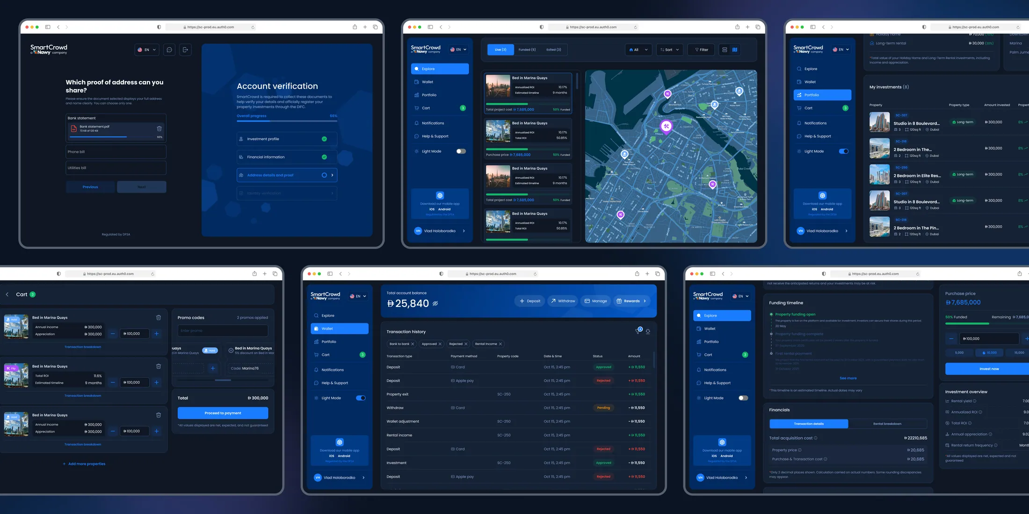Select the Transaction details tab under Financials
The image size is (1029, 514).
[x=809, y=424]
